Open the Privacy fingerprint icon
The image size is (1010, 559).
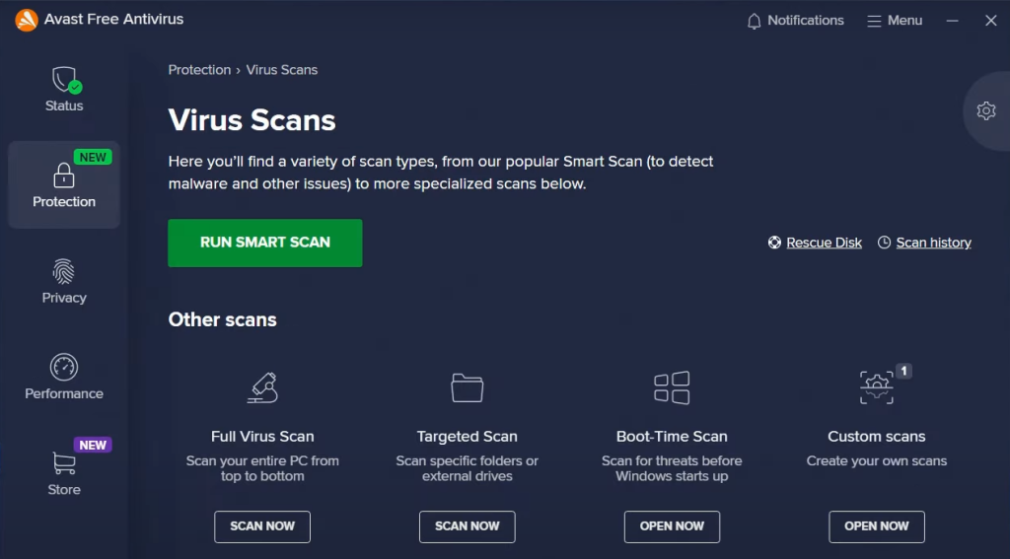[63, 272]
